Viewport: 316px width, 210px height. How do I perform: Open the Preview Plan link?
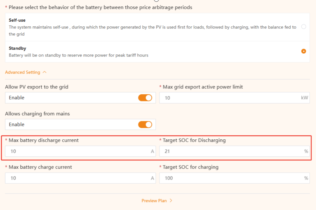154,201
